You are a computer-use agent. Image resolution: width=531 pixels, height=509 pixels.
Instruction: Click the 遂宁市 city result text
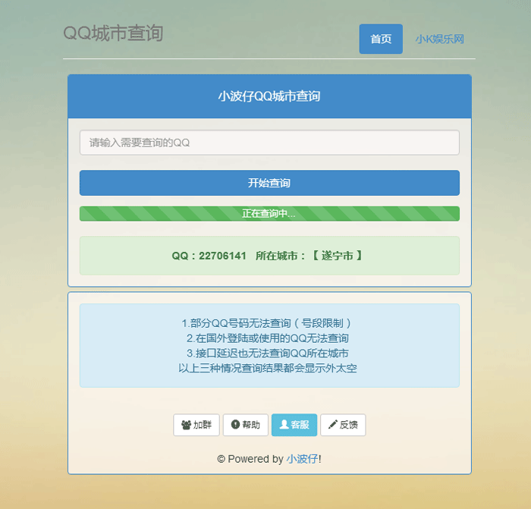click(337, 256)
